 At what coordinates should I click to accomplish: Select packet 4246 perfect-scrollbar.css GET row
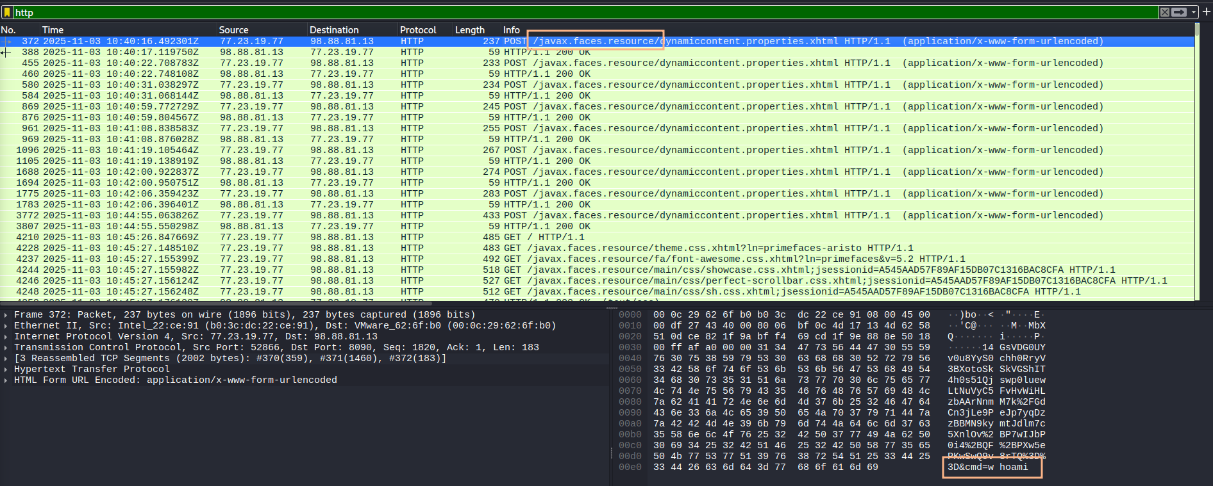597,280
